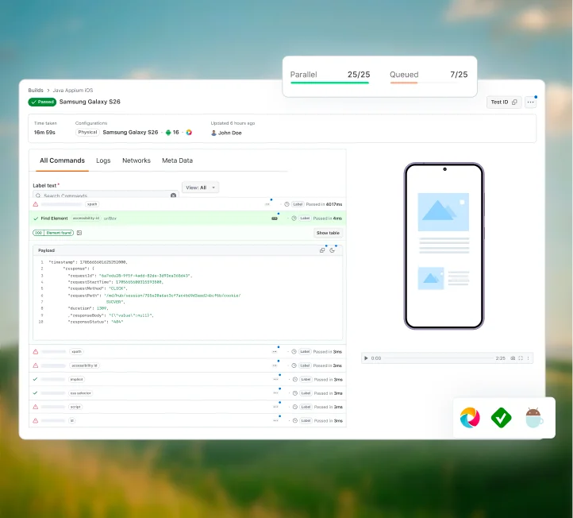This screenshot has height=518, width=573.
Task: Enter fullscreen video mode
Action: point(521,358)
